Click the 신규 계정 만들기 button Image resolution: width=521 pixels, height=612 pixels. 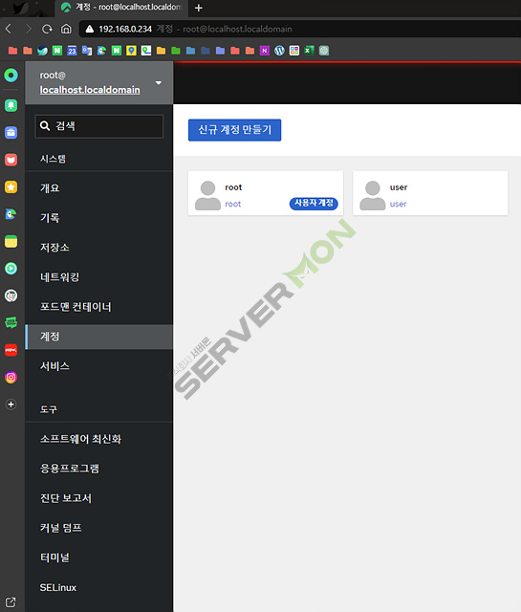[234, 130]
